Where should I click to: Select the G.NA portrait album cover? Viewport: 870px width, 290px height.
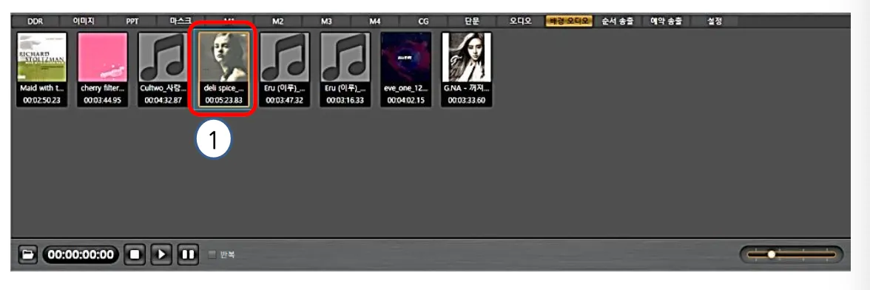pos(466,57)
